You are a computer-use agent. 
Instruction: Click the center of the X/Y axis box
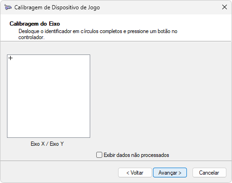pos(48,96)
